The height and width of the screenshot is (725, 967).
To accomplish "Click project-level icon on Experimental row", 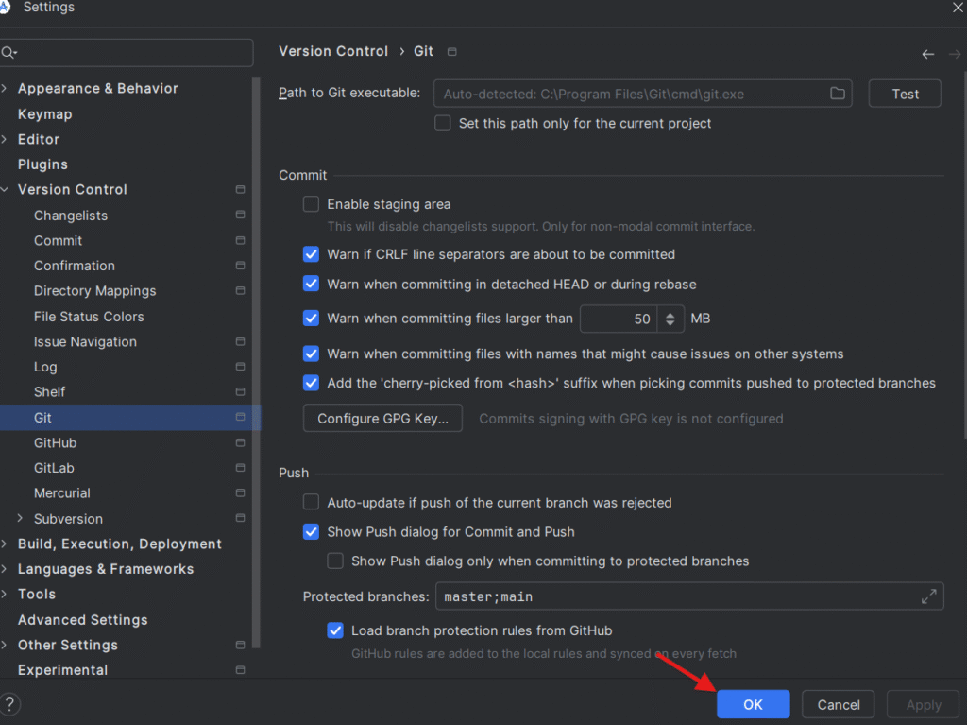I will 241,670.
